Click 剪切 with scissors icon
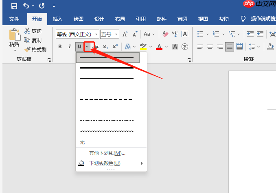The height and width of the screenshot is (193, 276). (x=33, y=31)
